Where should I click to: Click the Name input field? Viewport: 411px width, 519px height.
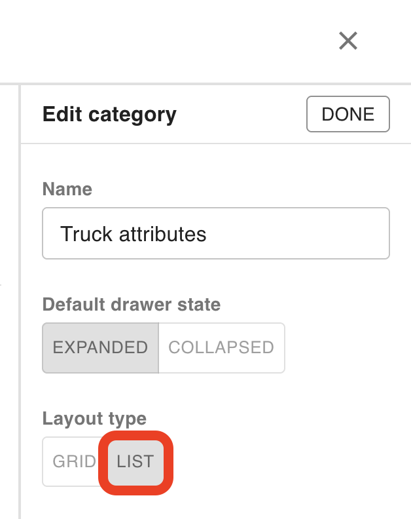[215, 233]
